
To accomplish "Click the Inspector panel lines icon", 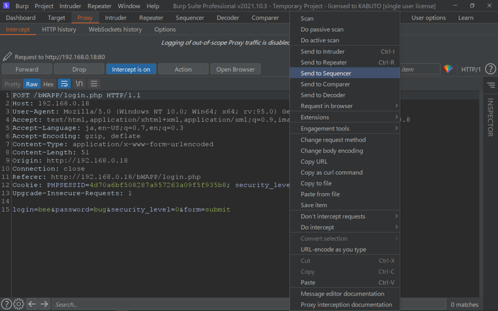I will point(491,85).
